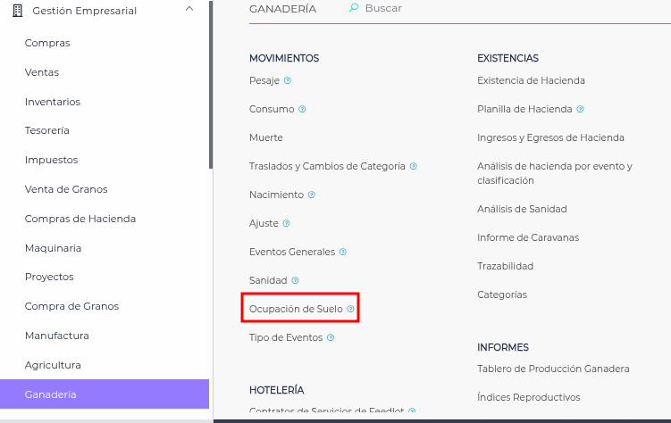Collapse the Gestión Empresarial section chevron
The width and height of the screenshot is (671, 423).
(x=189, y=10)
